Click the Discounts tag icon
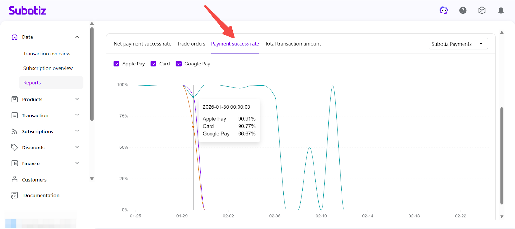The height and width of the screenshot is (229, 515). click(x=14, y=148)
